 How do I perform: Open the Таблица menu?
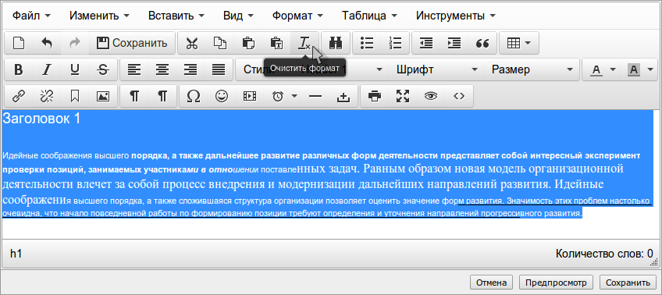click(x=370, y=16)
